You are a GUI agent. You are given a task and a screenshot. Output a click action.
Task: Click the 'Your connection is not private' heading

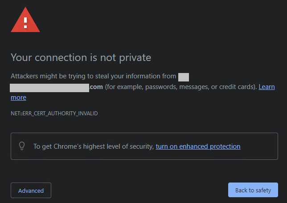[x=81, y=57]
